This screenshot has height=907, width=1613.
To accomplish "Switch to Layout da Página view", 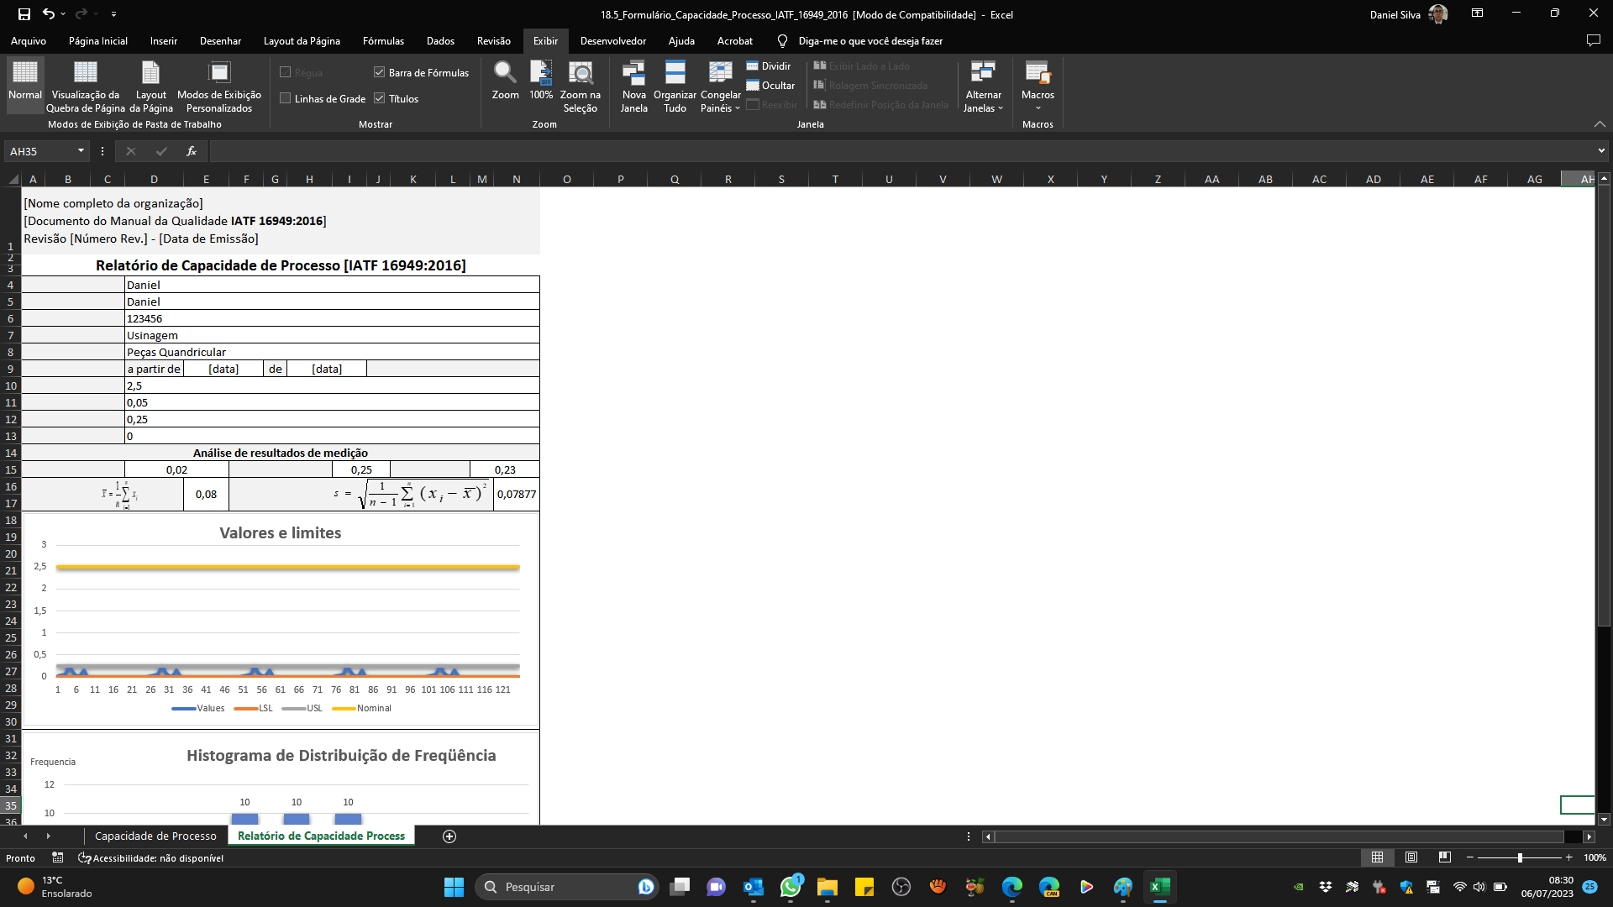I will [x=150, y=80].
